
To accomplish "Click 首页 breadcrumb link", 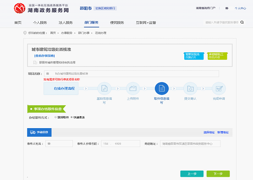I will coord(53,33).
